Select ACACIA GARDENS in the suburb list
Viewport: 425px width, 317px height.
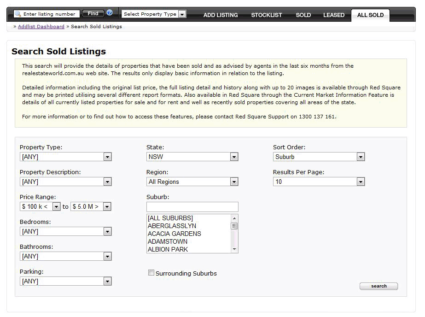tap(175, 234)
